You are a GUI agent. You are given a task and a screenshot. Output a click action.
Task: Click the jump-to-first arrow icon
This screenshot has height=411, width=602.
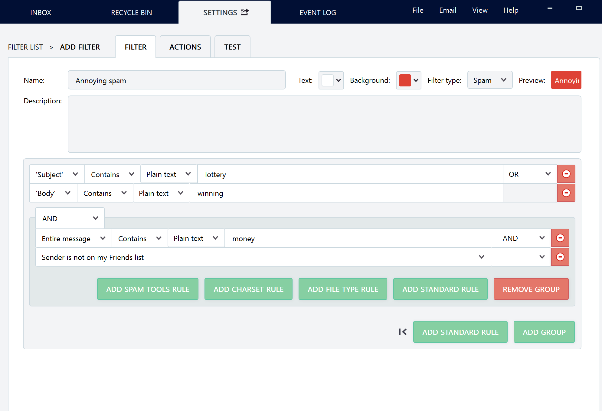[x=403, y=332]
